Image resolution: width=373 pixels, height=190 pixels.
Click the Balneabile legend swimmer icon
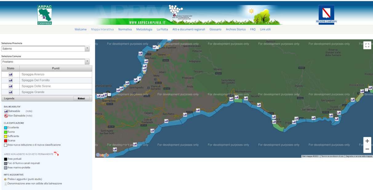tap(6, 111)
